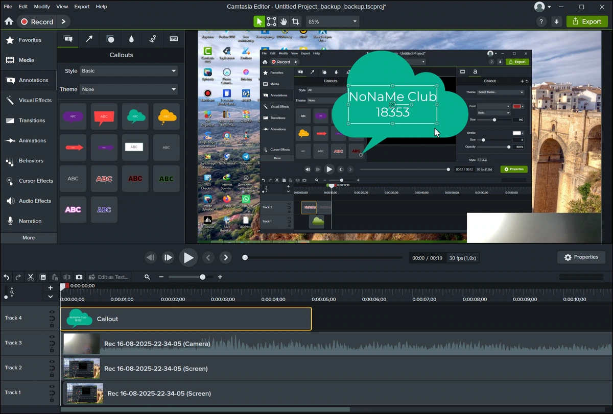Open the File menu

pos(8,7)
